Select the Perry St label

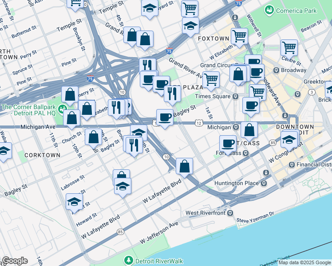coord(28,55)
